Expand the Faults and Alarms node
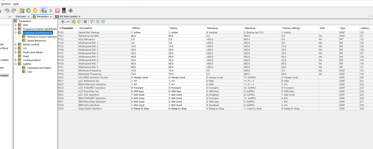The image size is (373, 149). pyautogui.click(x=16, y=52)
